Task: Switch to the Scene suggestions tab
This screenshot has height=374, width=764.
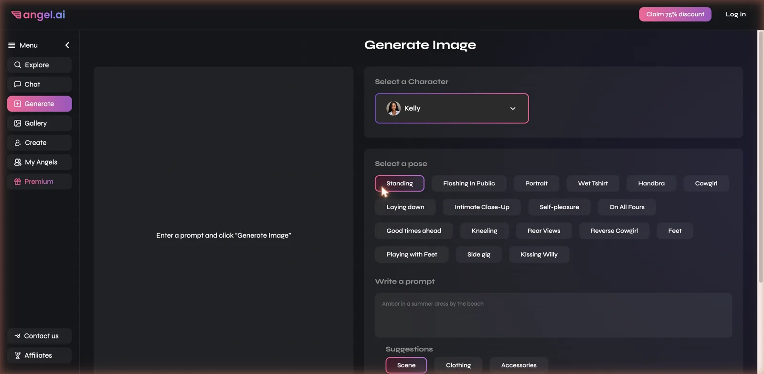Action: coord(406,365)
